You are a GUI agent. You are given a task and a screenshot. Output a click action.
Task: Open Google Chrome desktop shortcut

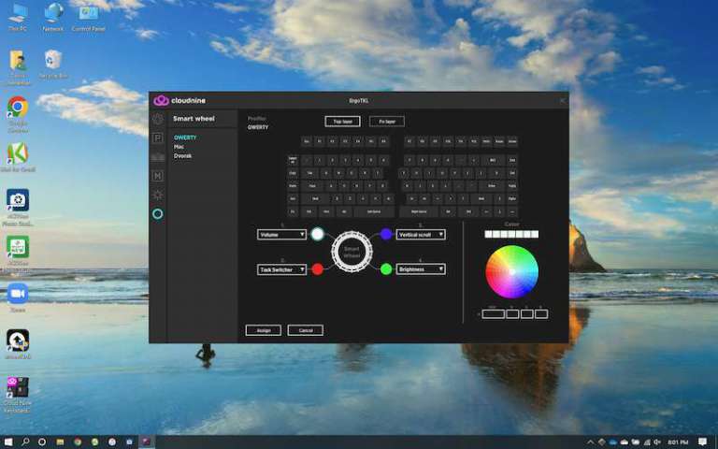pos(17,107)
